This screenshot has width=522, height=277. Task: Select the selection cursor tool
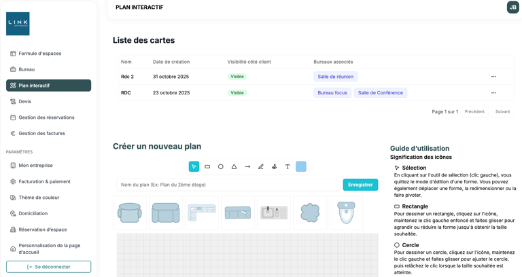[194, 166]
